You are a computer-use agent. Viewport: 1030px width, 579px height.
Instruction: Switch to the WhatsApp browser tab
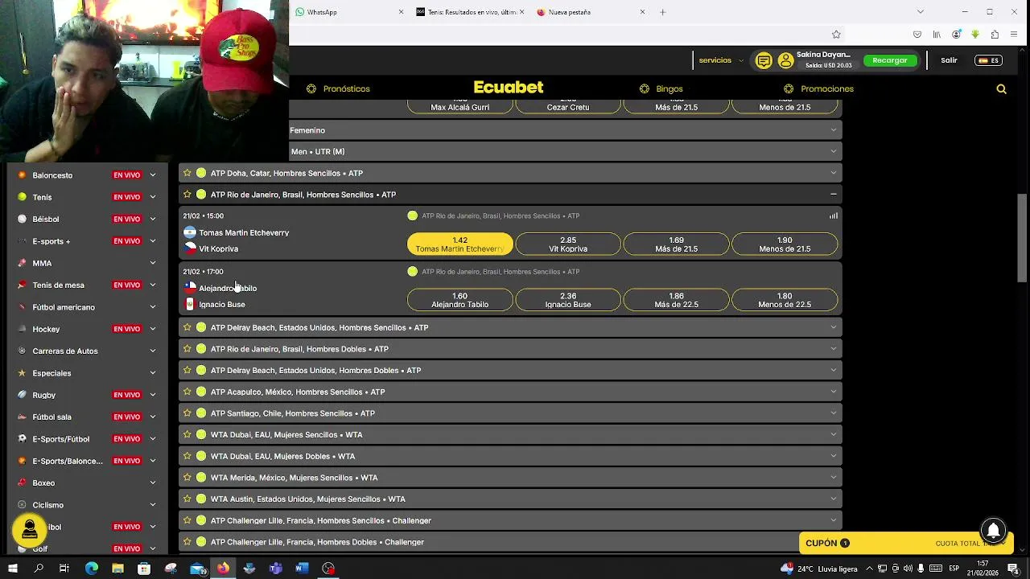click(x=348, y=12)
